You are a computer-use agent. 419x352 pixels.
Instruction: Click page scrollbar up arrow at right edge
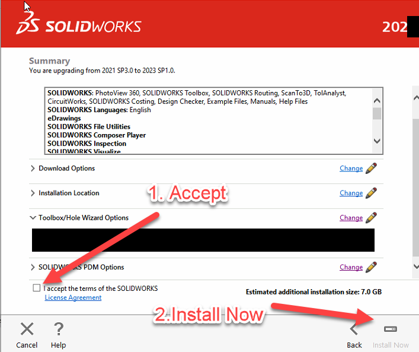pyautogui.click(x=416, y=98)
